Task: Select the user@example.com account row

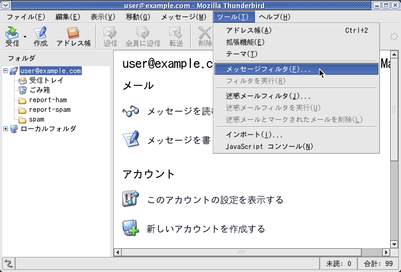Action: coord(51,70)
